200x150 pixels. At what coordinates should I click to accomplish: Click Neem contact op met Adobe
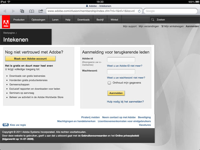click(119, 117)
